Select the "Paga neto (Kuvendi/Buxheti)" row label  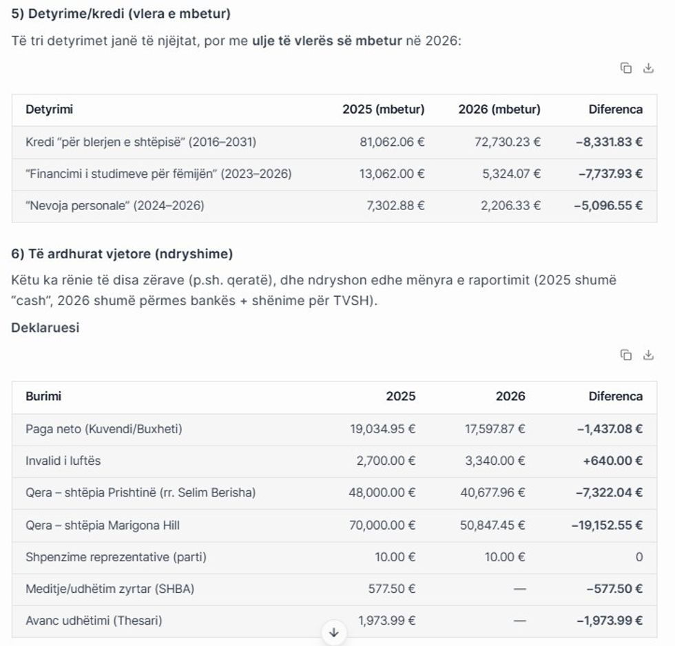click(x=104, y=430)
